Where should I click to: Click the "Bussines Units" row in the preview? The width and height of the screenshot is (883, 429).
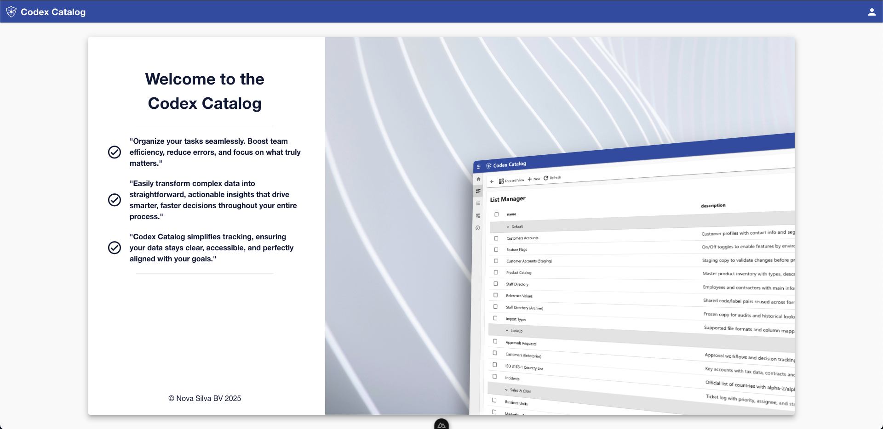(516, 403)
